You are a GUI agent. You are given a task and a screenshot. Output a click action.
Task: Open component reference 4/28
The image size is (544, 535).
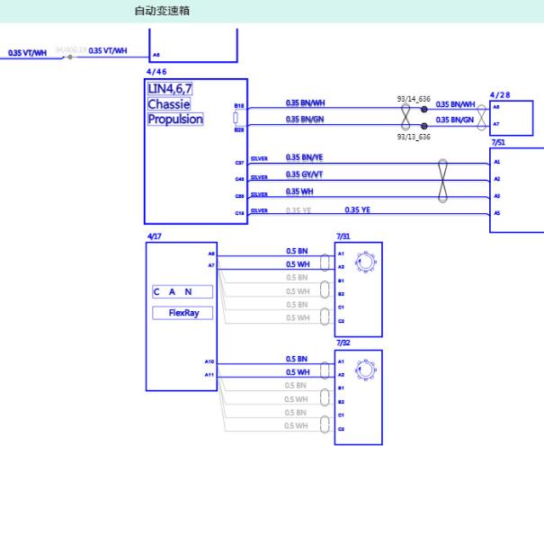[x=500, y=95]
